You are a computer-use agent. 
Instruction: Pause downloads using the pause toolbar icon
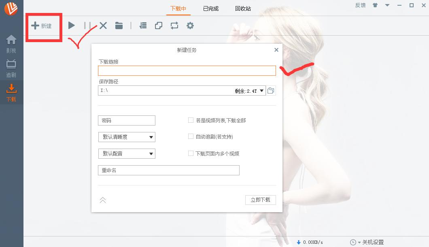click(87, 26)
